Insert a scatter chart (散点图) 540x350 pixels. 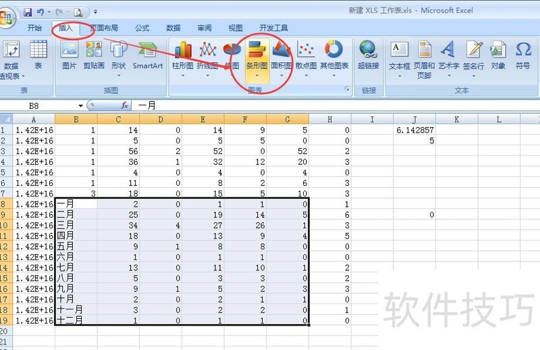[x=306, y=56]
